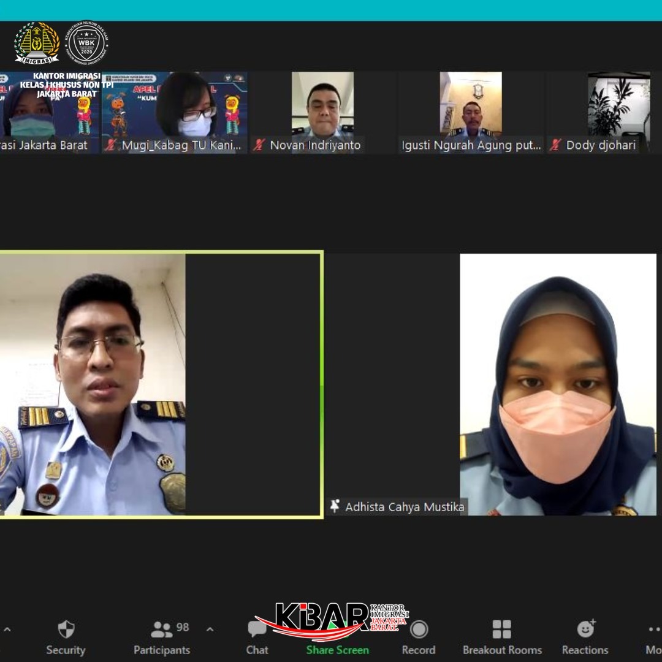Open the Security shield icon
The width and height of the screenshot is (662, 662).
[x=66, y=629]
